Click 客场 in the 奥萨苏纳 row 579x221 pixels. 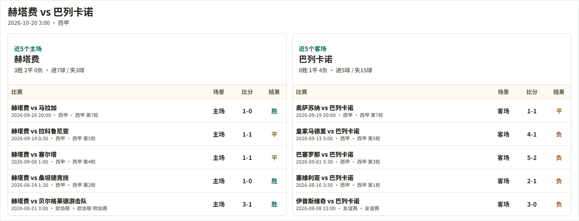pyautogui.click(x=503, y=111)
